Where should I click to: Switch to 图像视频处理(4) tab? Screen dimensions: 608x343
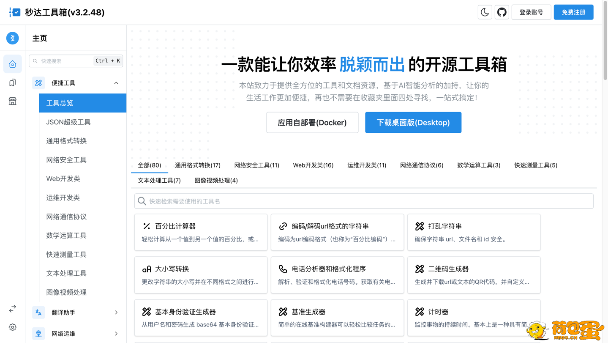216,181
